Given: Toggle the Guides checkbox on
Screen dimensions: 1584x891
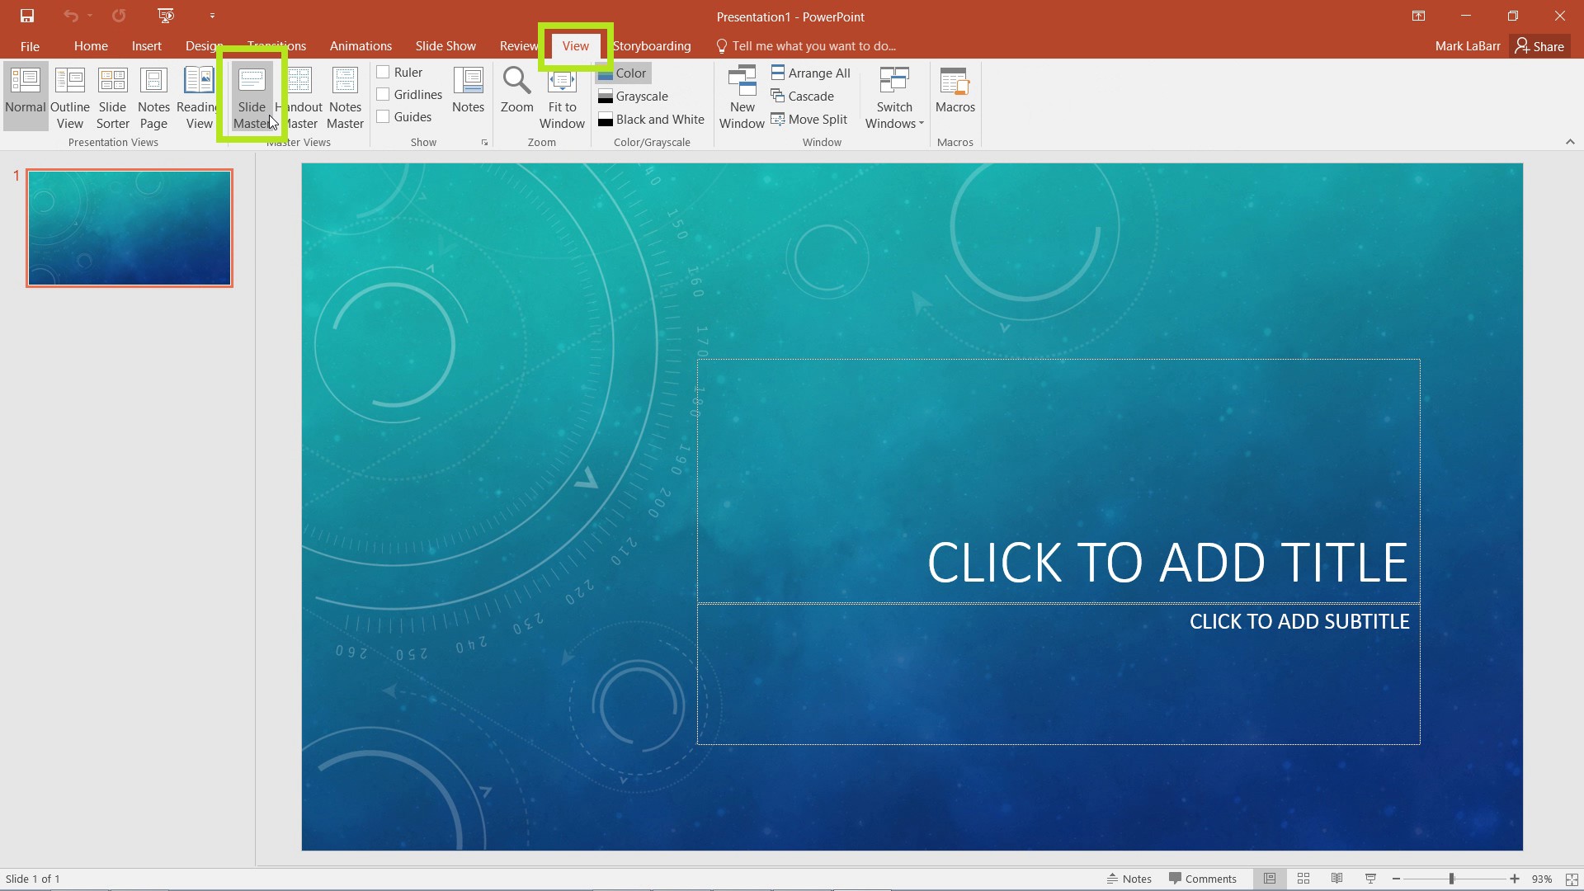Looking at the screenshot, I should [384, 117].
